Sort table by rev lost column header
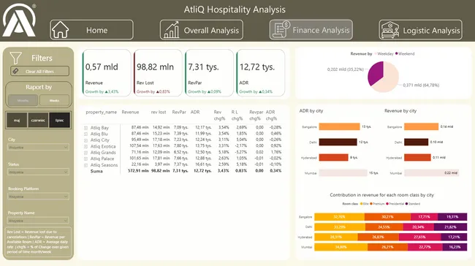Image resolution: width=475 pixels, height=266 pixels. pos(159,112)
